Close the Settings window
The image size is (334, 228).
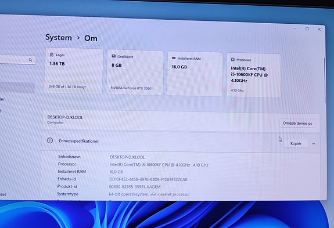pyautogui.click(x=319, y=30)
